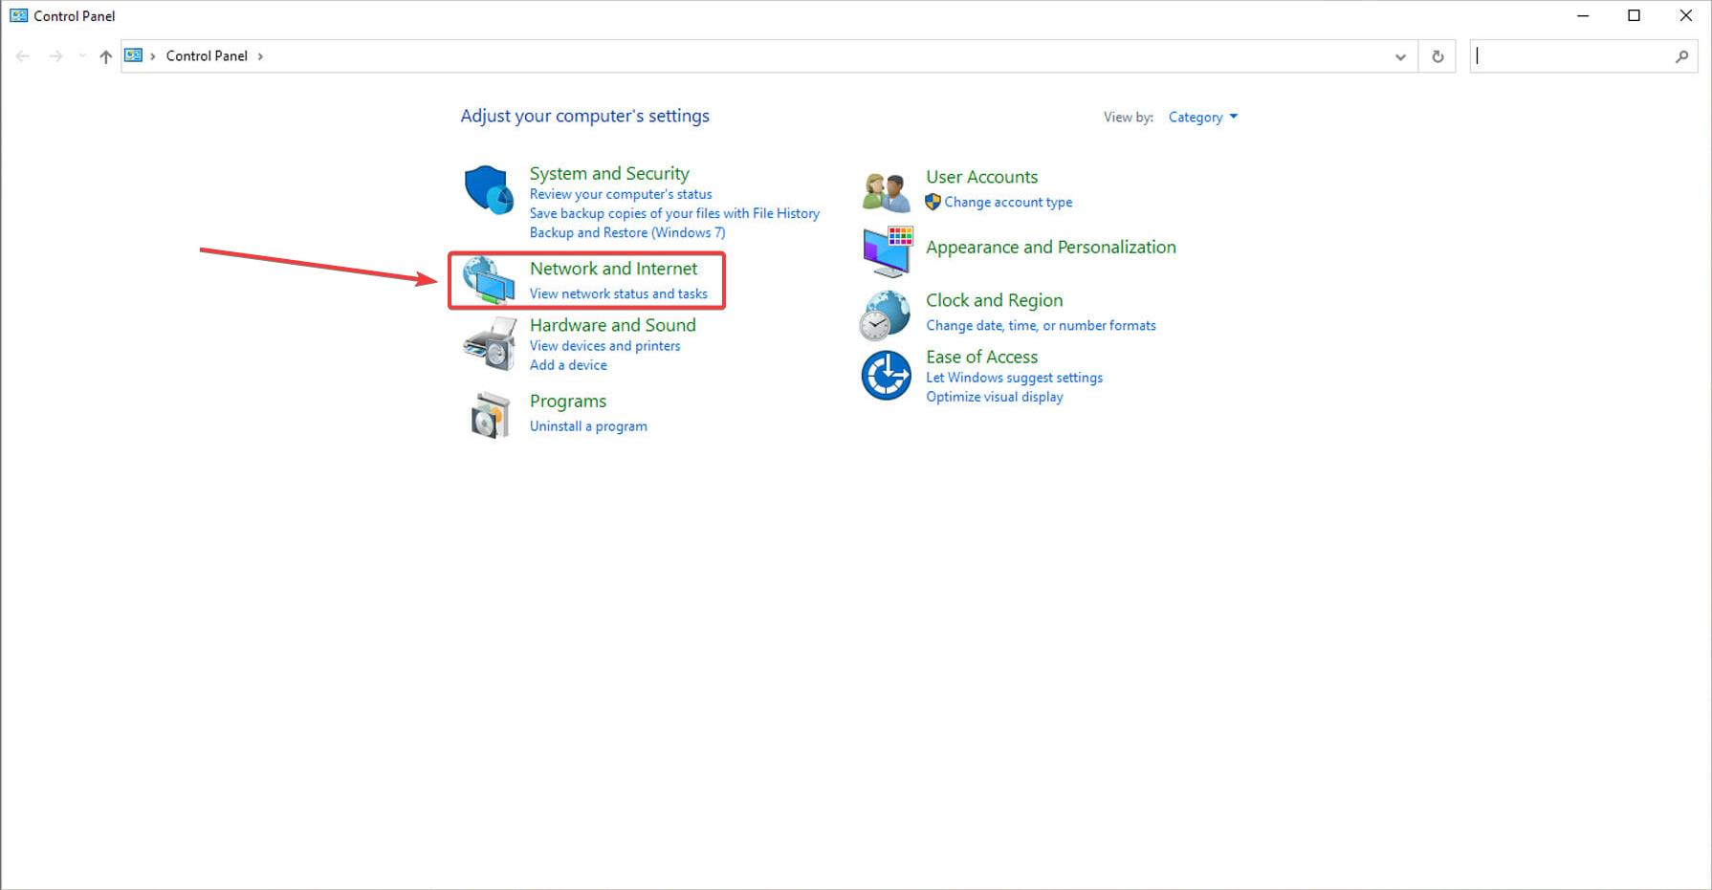
Task: Open the recent locations dropdown arrow
Action: point(82,56)
